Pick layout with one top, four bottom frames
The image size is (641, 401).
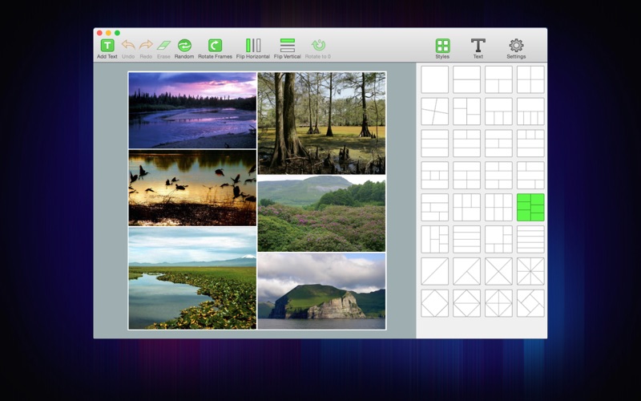pyautogui.click(x=530, y=111)
